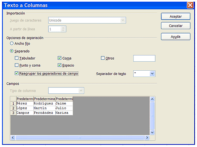Click the preview scroll down arrow
Viewport: 197px width, 147px height.
click(x=152, y=132)
